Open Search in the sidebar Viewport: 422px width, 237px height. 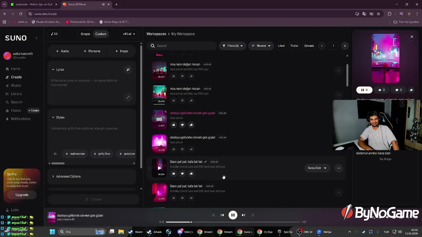pyautogui.click(x=14, y=102)
